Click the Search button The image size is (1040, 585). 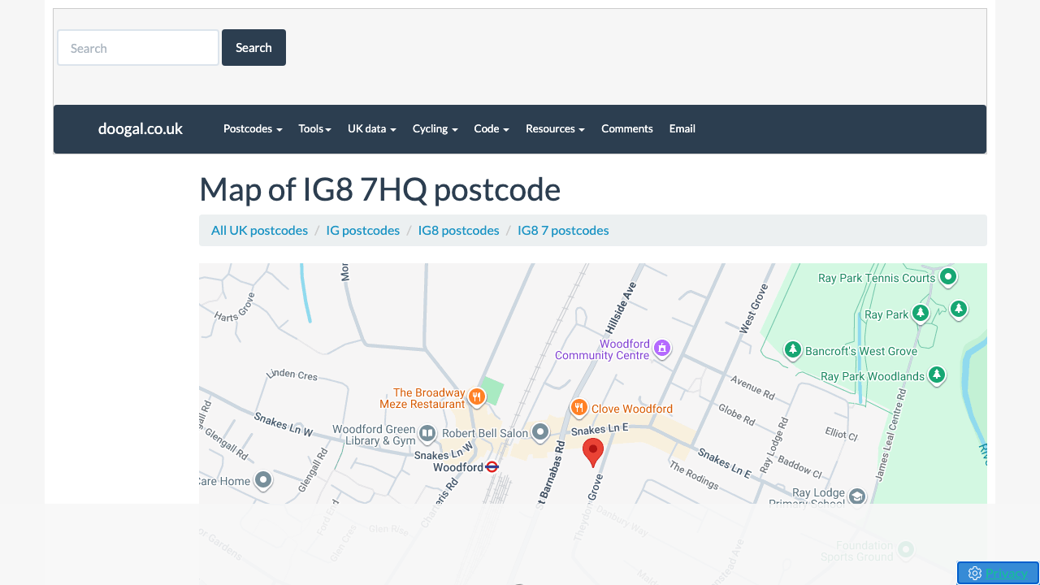click(253, 47)
